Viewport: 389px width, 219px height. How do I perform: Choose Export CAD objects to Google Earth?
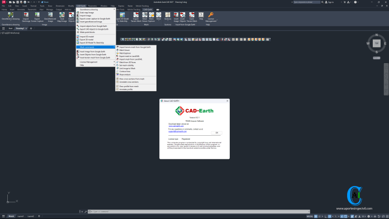click(x=96, y=29)
